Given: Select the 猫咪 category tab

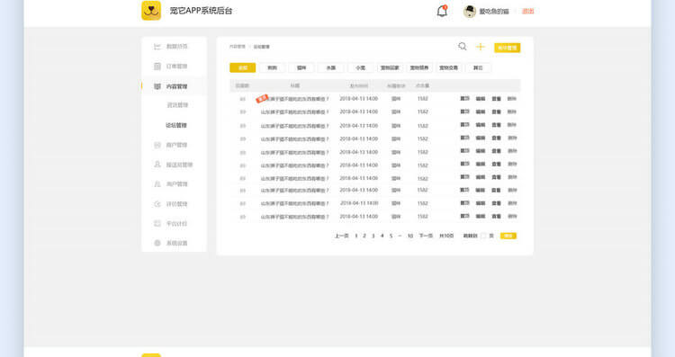Looking at the screenshot, I should click(301, 67).
